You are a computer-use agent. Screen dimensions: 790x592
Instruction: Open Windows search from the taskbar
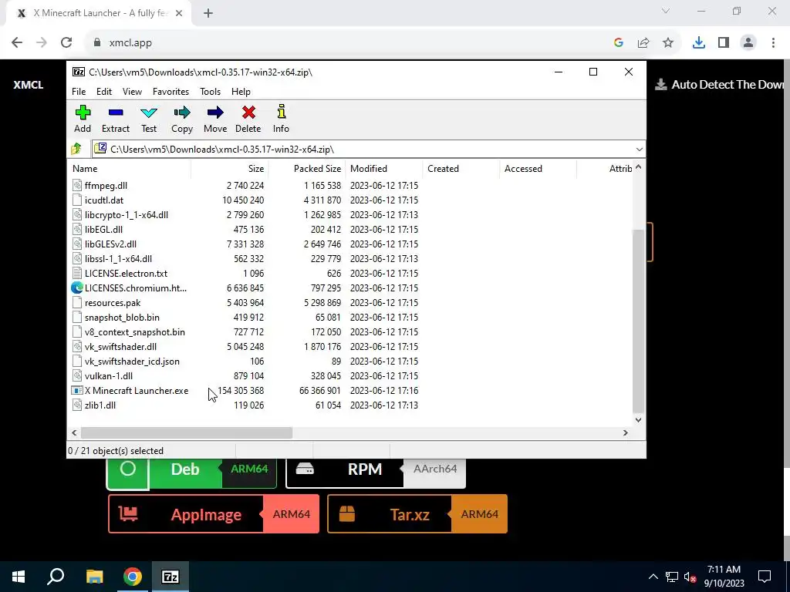click(x=56, y=577)
